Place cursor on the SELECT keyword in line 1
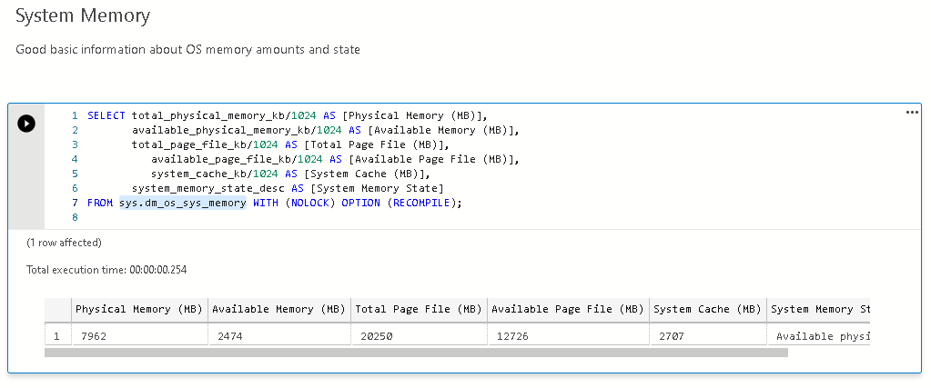The image size is (931, 388). click(x=106, y=115)
